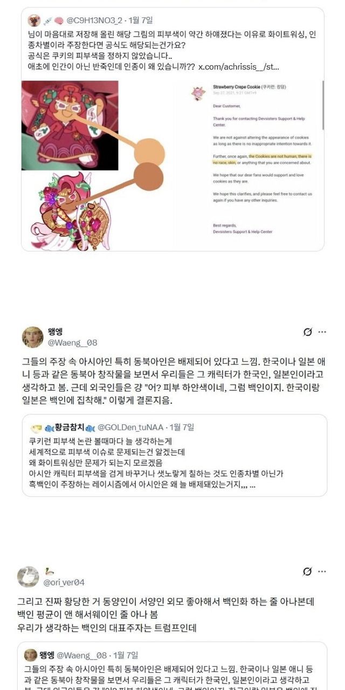Open three-dot menu on @ori_ver04 tweet
Viewport: 345px width, 690px height.
pos(322,571)
